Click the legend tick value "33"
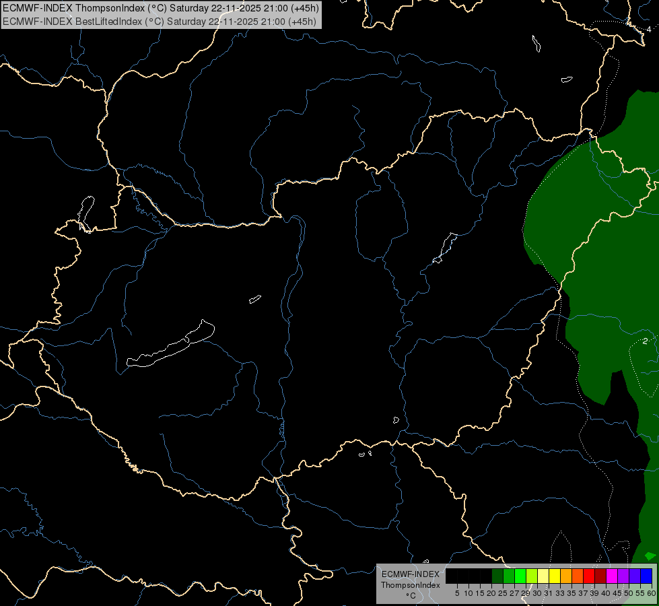 tap(560, 593)
